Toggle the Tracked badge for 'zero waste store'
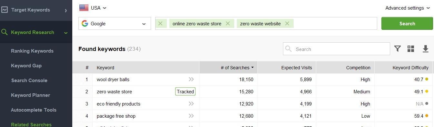 coord(185,91)
